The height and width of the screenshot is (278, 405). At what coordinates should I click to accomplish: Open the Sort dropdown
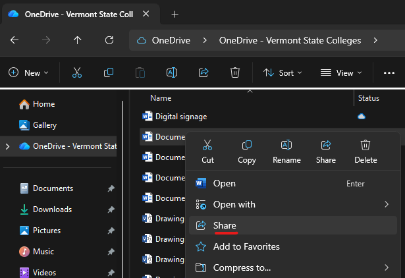pos(283,73)
